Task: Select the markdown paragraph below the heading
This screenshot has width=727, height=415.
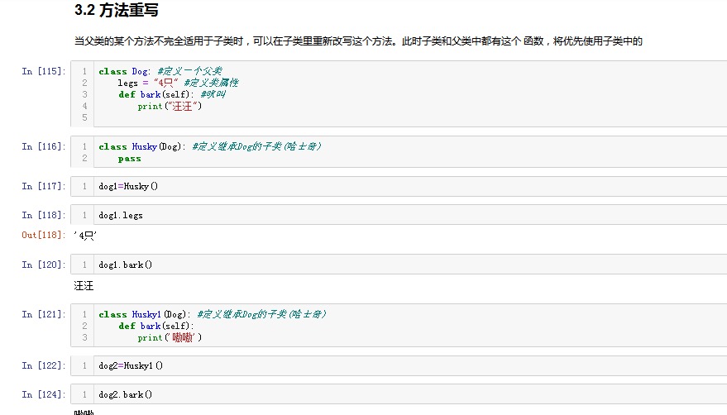Action: tap(358, 41)
